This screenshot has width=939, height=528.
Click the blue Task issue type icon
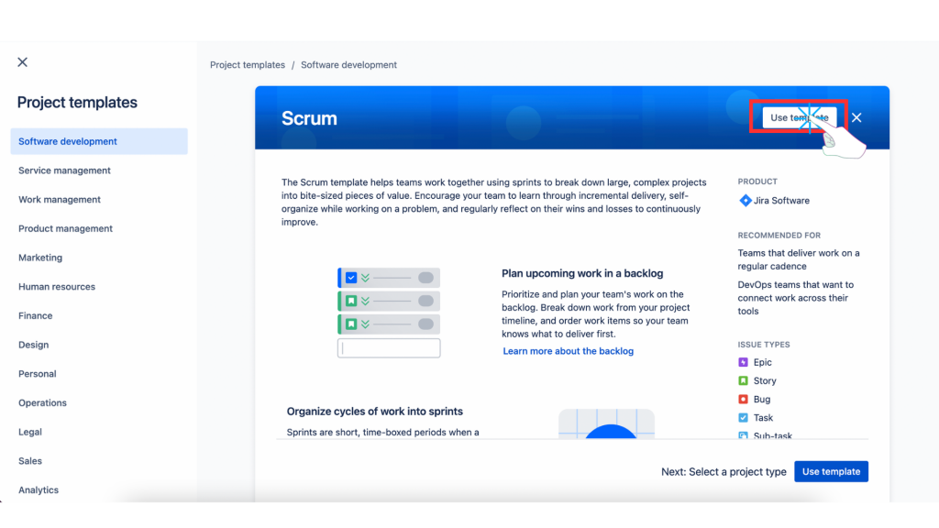click(x=743, y=418)
